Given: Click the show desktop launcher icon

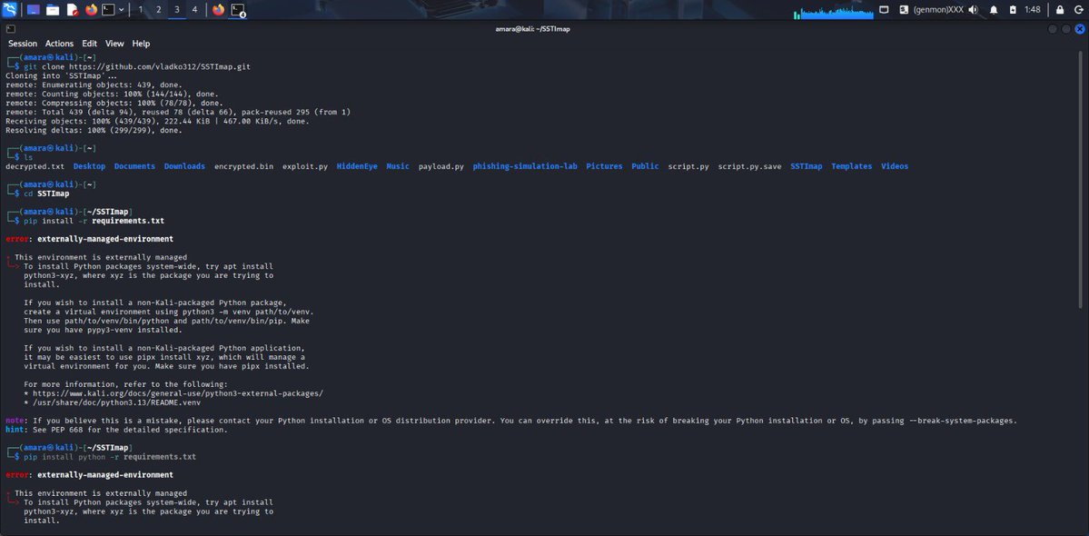Looking at the screenshot, I should 34,10.
